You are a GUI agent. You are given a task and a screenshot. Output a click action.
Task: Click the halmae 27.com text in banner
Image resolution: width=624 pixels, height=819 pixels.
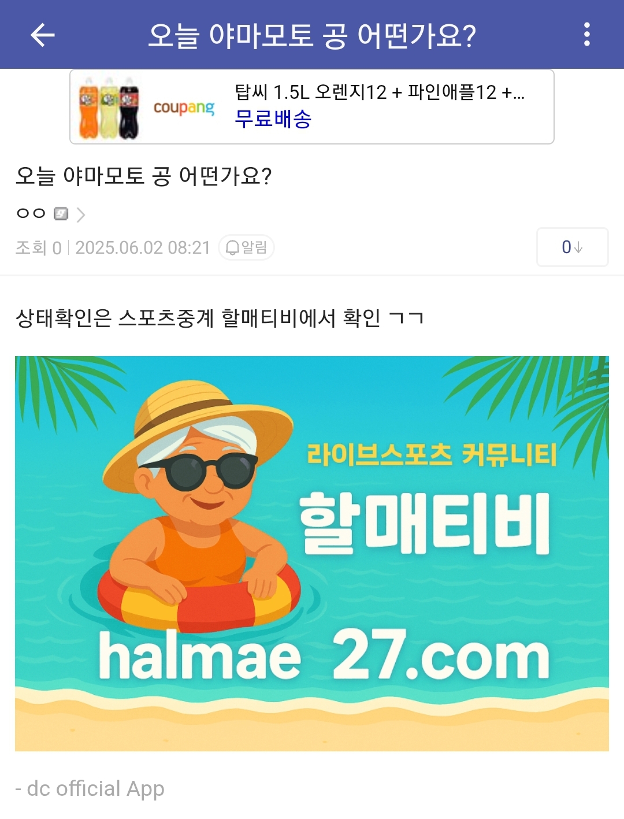324,655
